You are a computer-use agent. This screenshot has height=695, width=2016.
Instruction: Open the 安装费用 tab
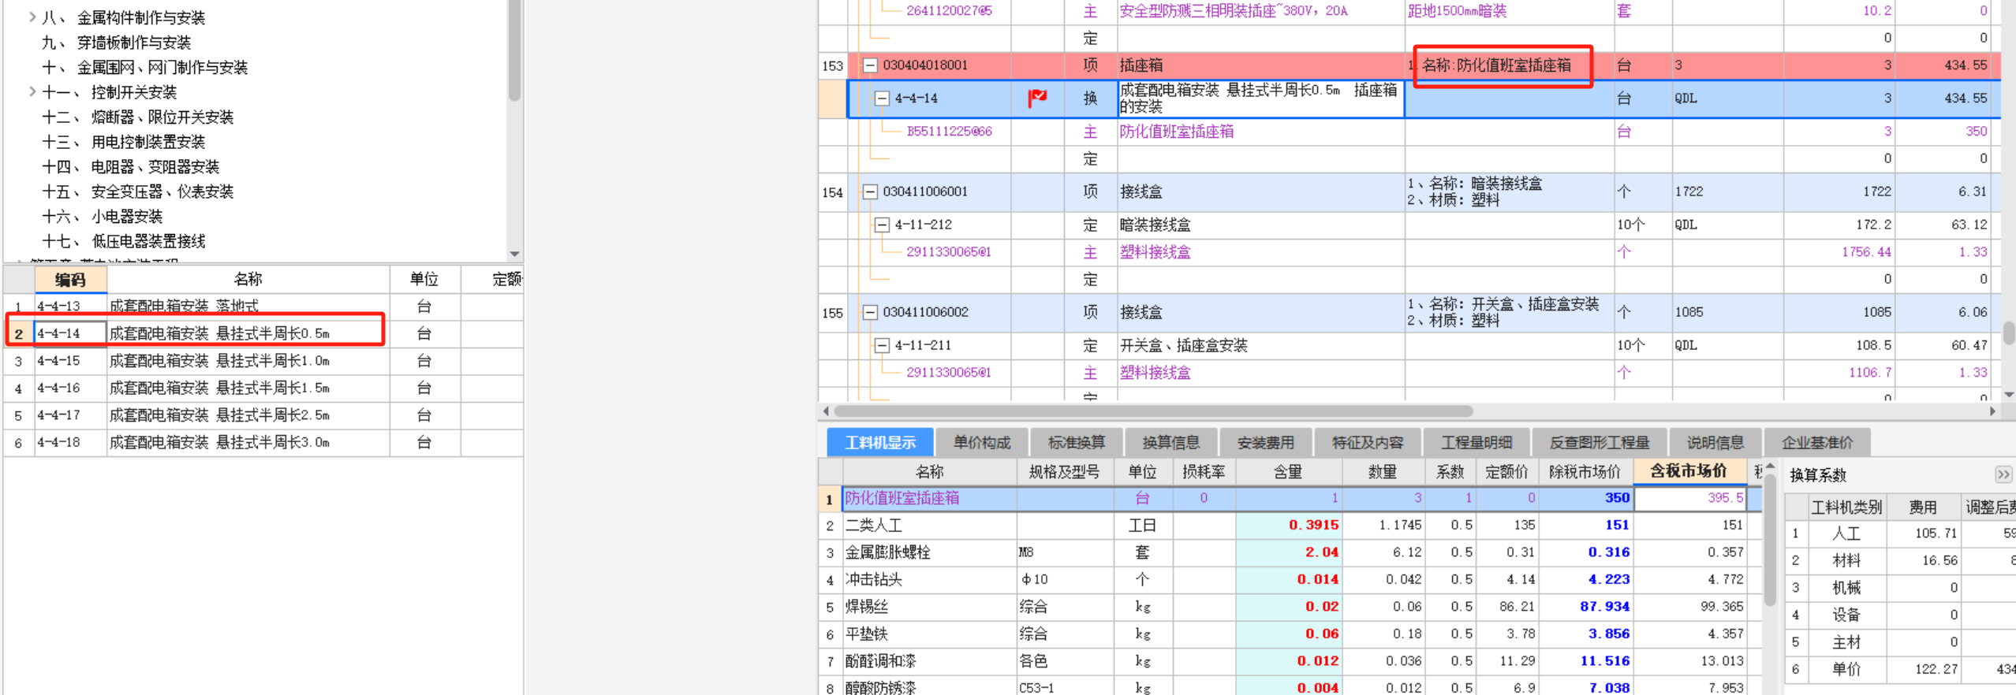click(1265, 442)
